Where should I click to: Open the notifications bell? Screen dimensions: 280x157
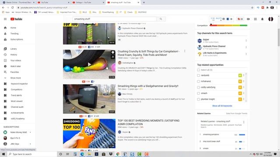tap(262, 19)
